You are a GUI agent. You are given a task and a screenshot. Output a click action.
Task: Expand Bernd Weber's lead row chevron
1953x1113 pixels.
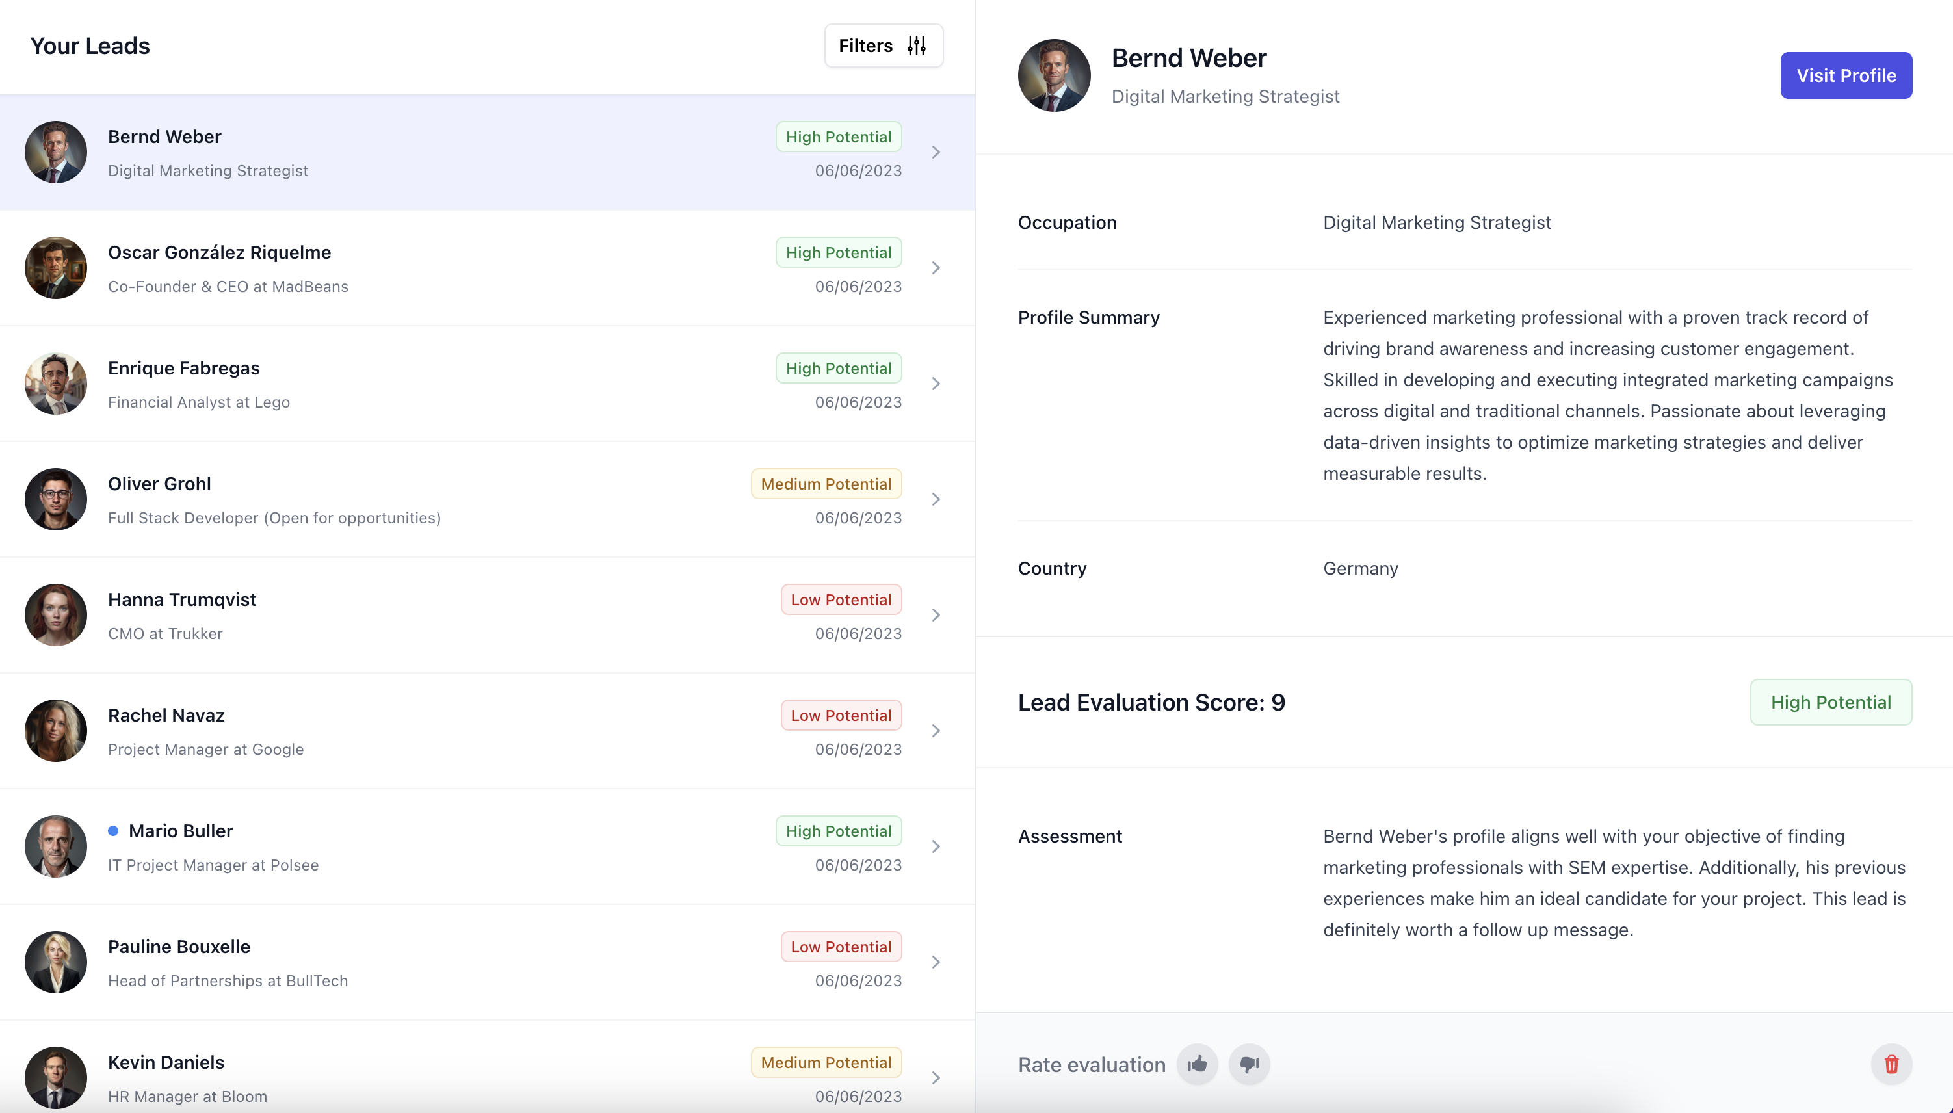pos(936,151)
